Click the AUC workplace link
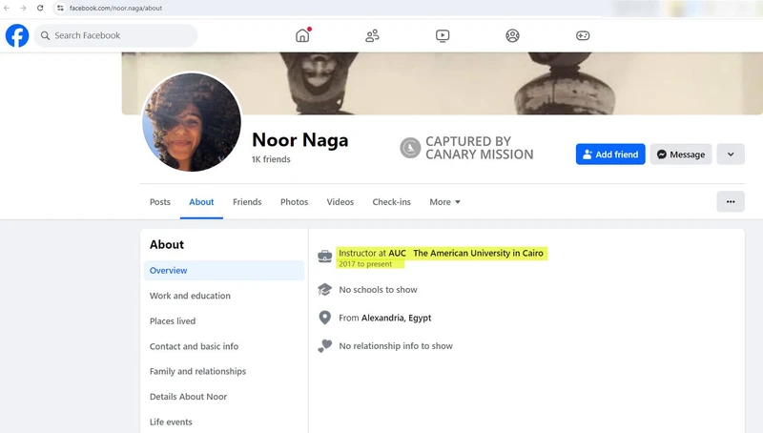The height and width of the screenshot is (433, 763). [397, 253]
